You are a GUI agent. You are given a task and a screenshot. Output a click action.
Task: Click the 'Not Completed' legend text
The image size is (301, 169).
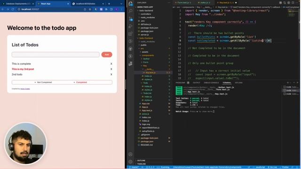[x=44, y=83]
